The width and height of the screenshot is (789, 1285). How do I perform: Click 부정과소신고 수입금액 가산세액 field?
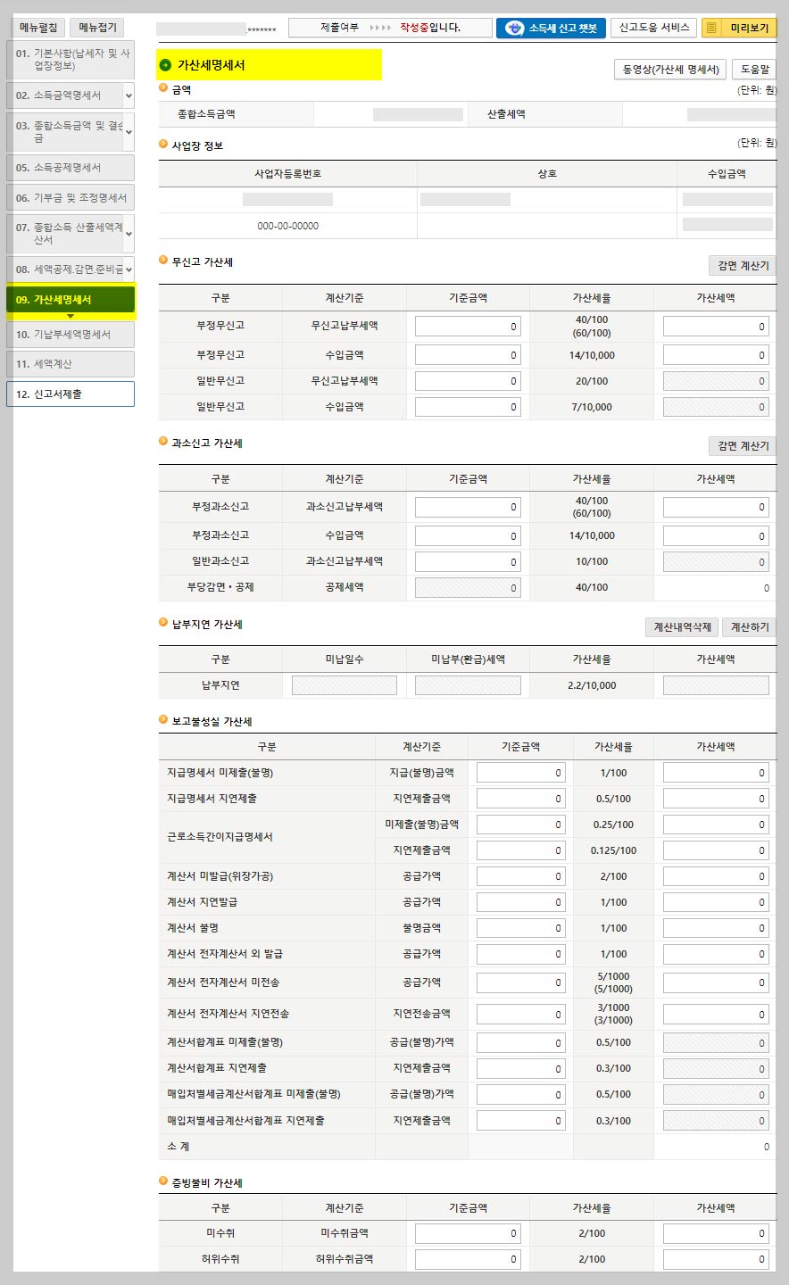pyautogui.click(x=716, y=536)
